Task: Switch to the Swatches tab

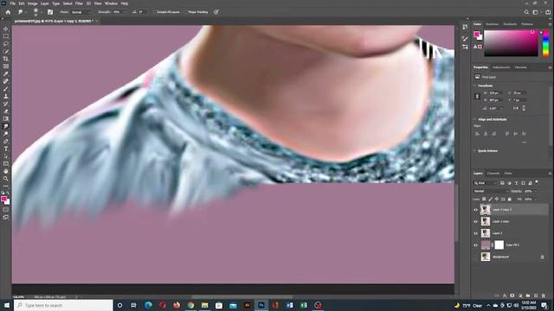Action: [493, 24]
